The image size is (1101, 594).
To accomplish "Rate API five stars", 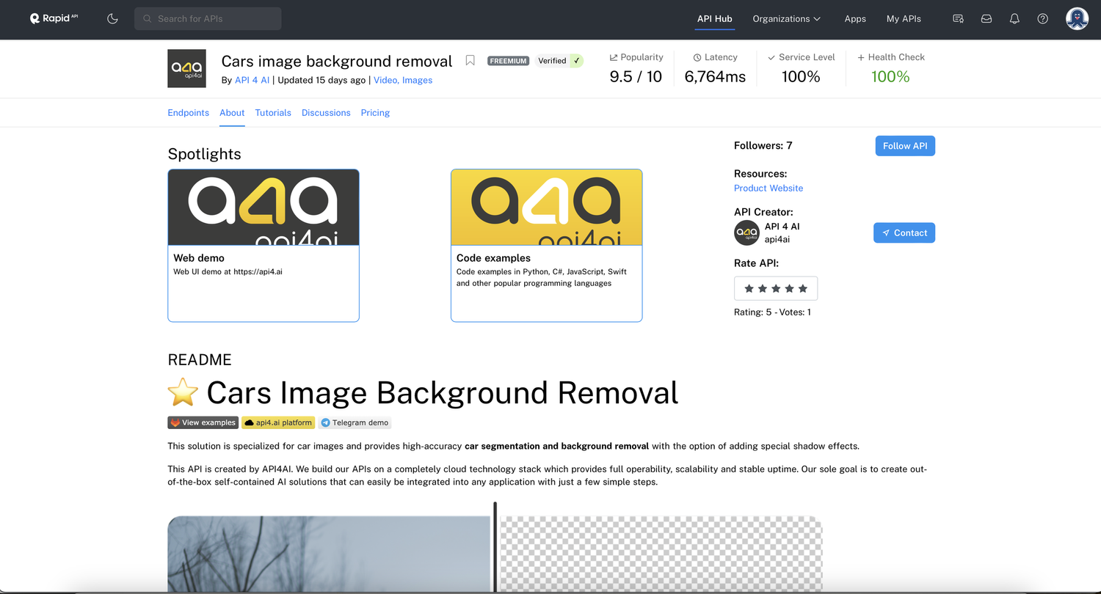I will (x=803, y=288).
